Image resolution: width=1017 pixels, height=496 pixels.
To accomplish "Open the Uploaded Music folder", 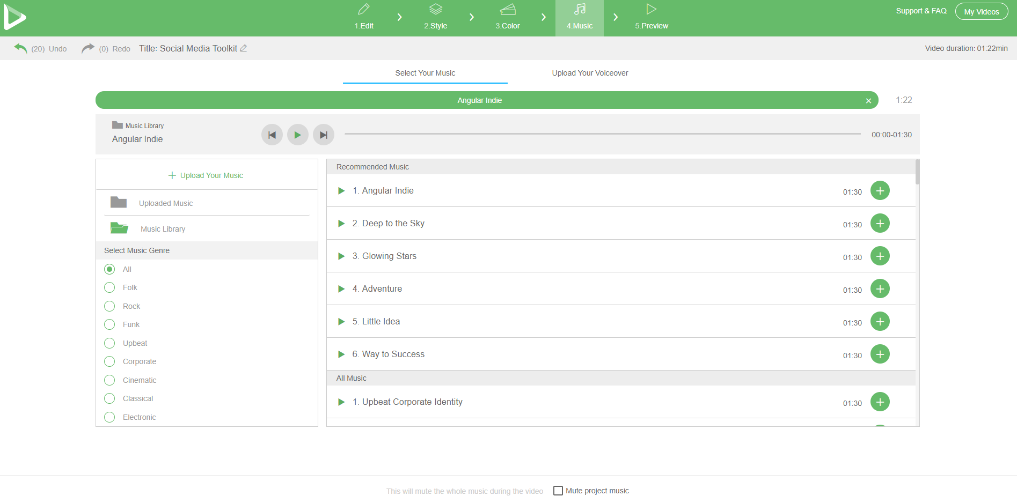I will point(207,203).
